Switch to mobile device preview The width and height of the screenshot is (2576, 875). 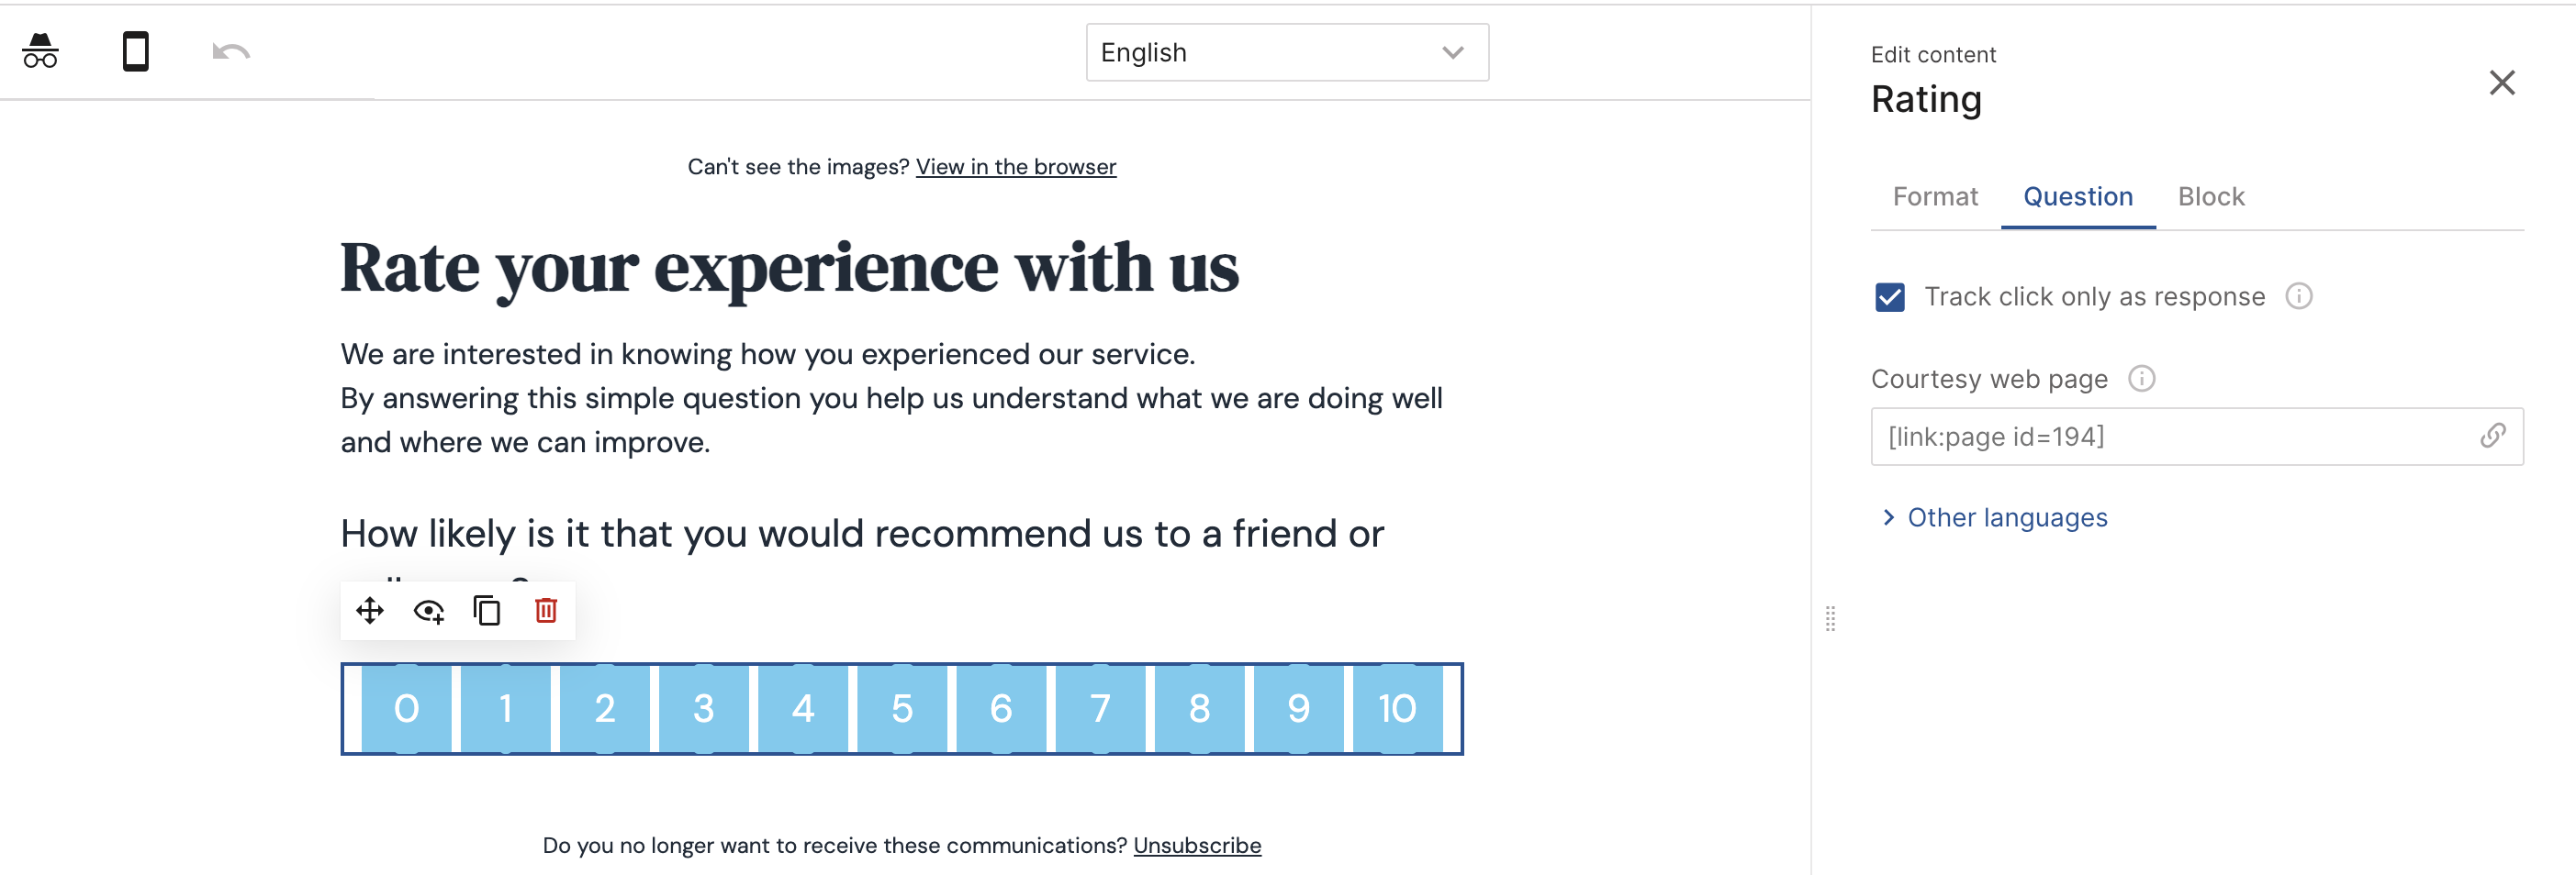point(136,51)
